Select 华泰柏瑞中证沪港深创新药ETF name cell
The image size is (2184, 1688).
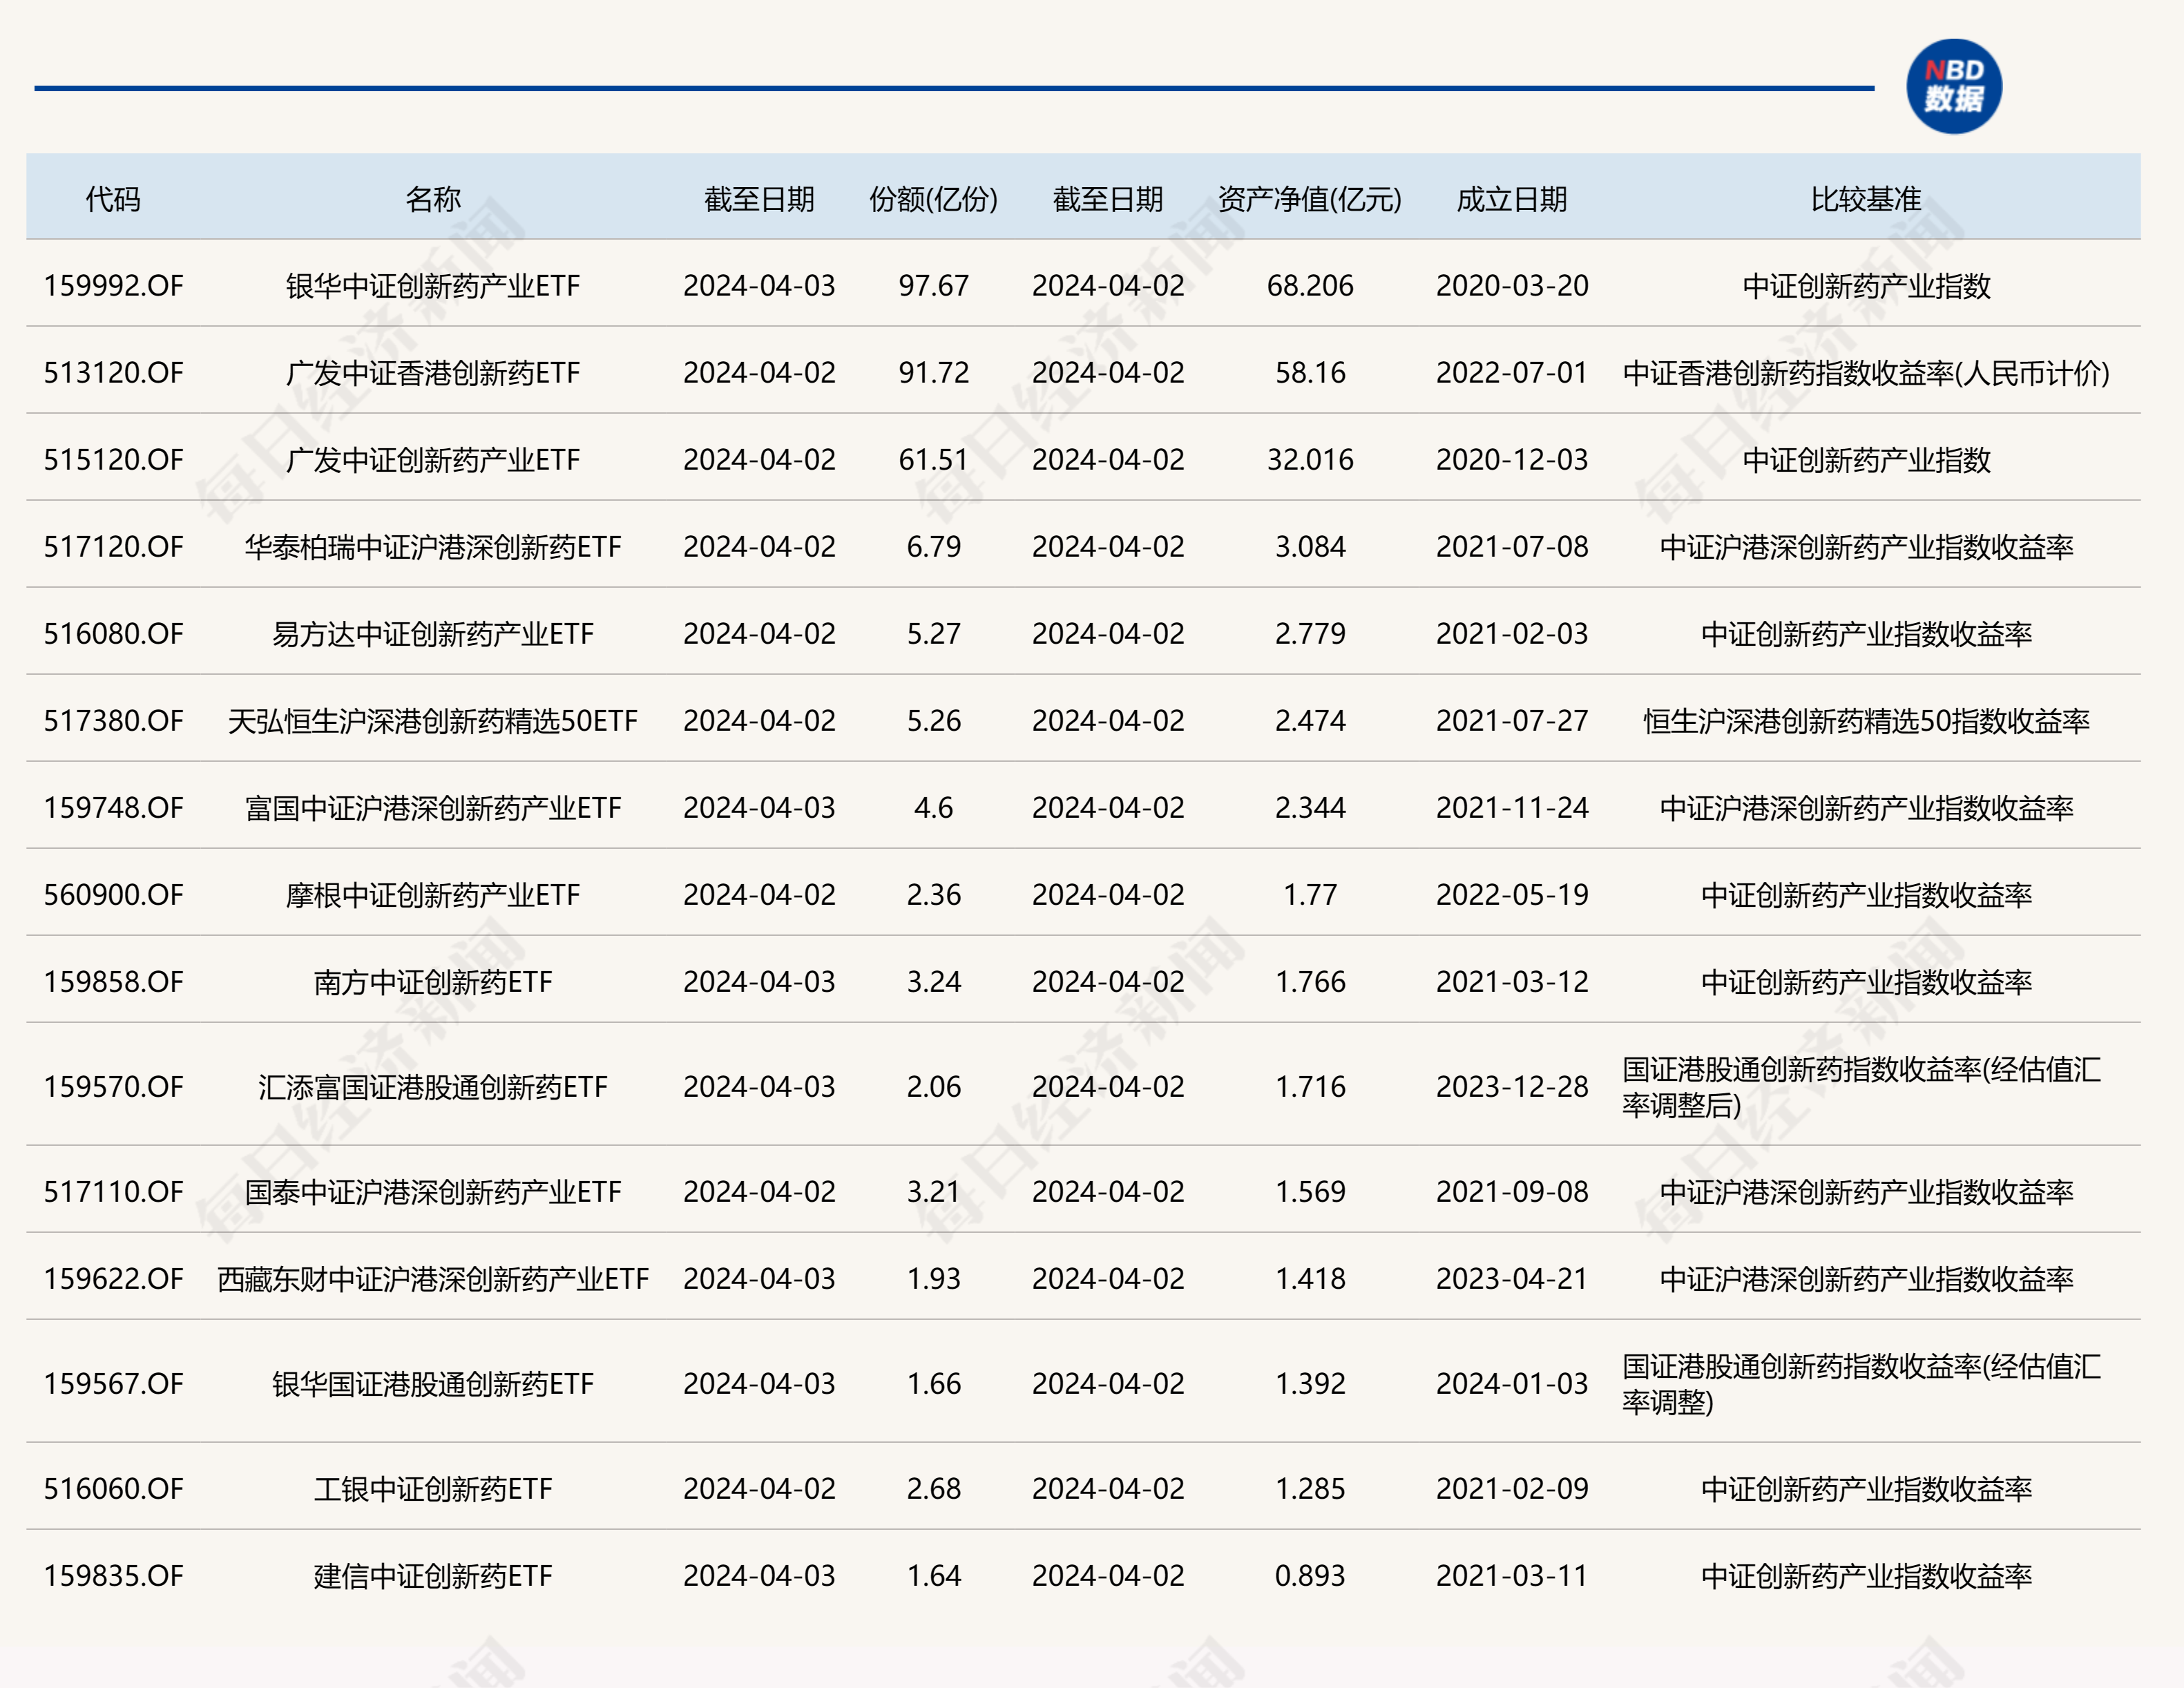tap(433, 547)
